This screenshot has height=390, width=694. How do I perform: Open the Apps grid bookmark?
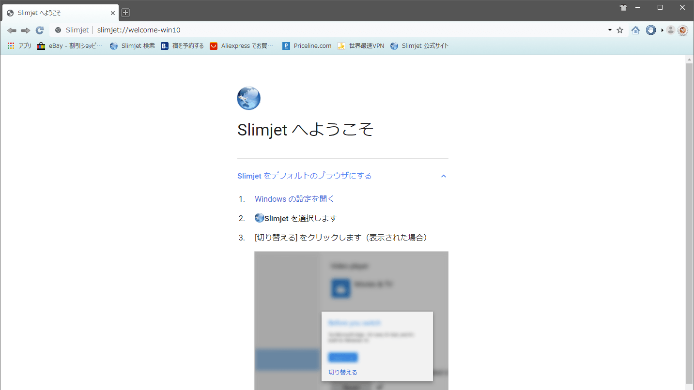[x=19, y=46]
